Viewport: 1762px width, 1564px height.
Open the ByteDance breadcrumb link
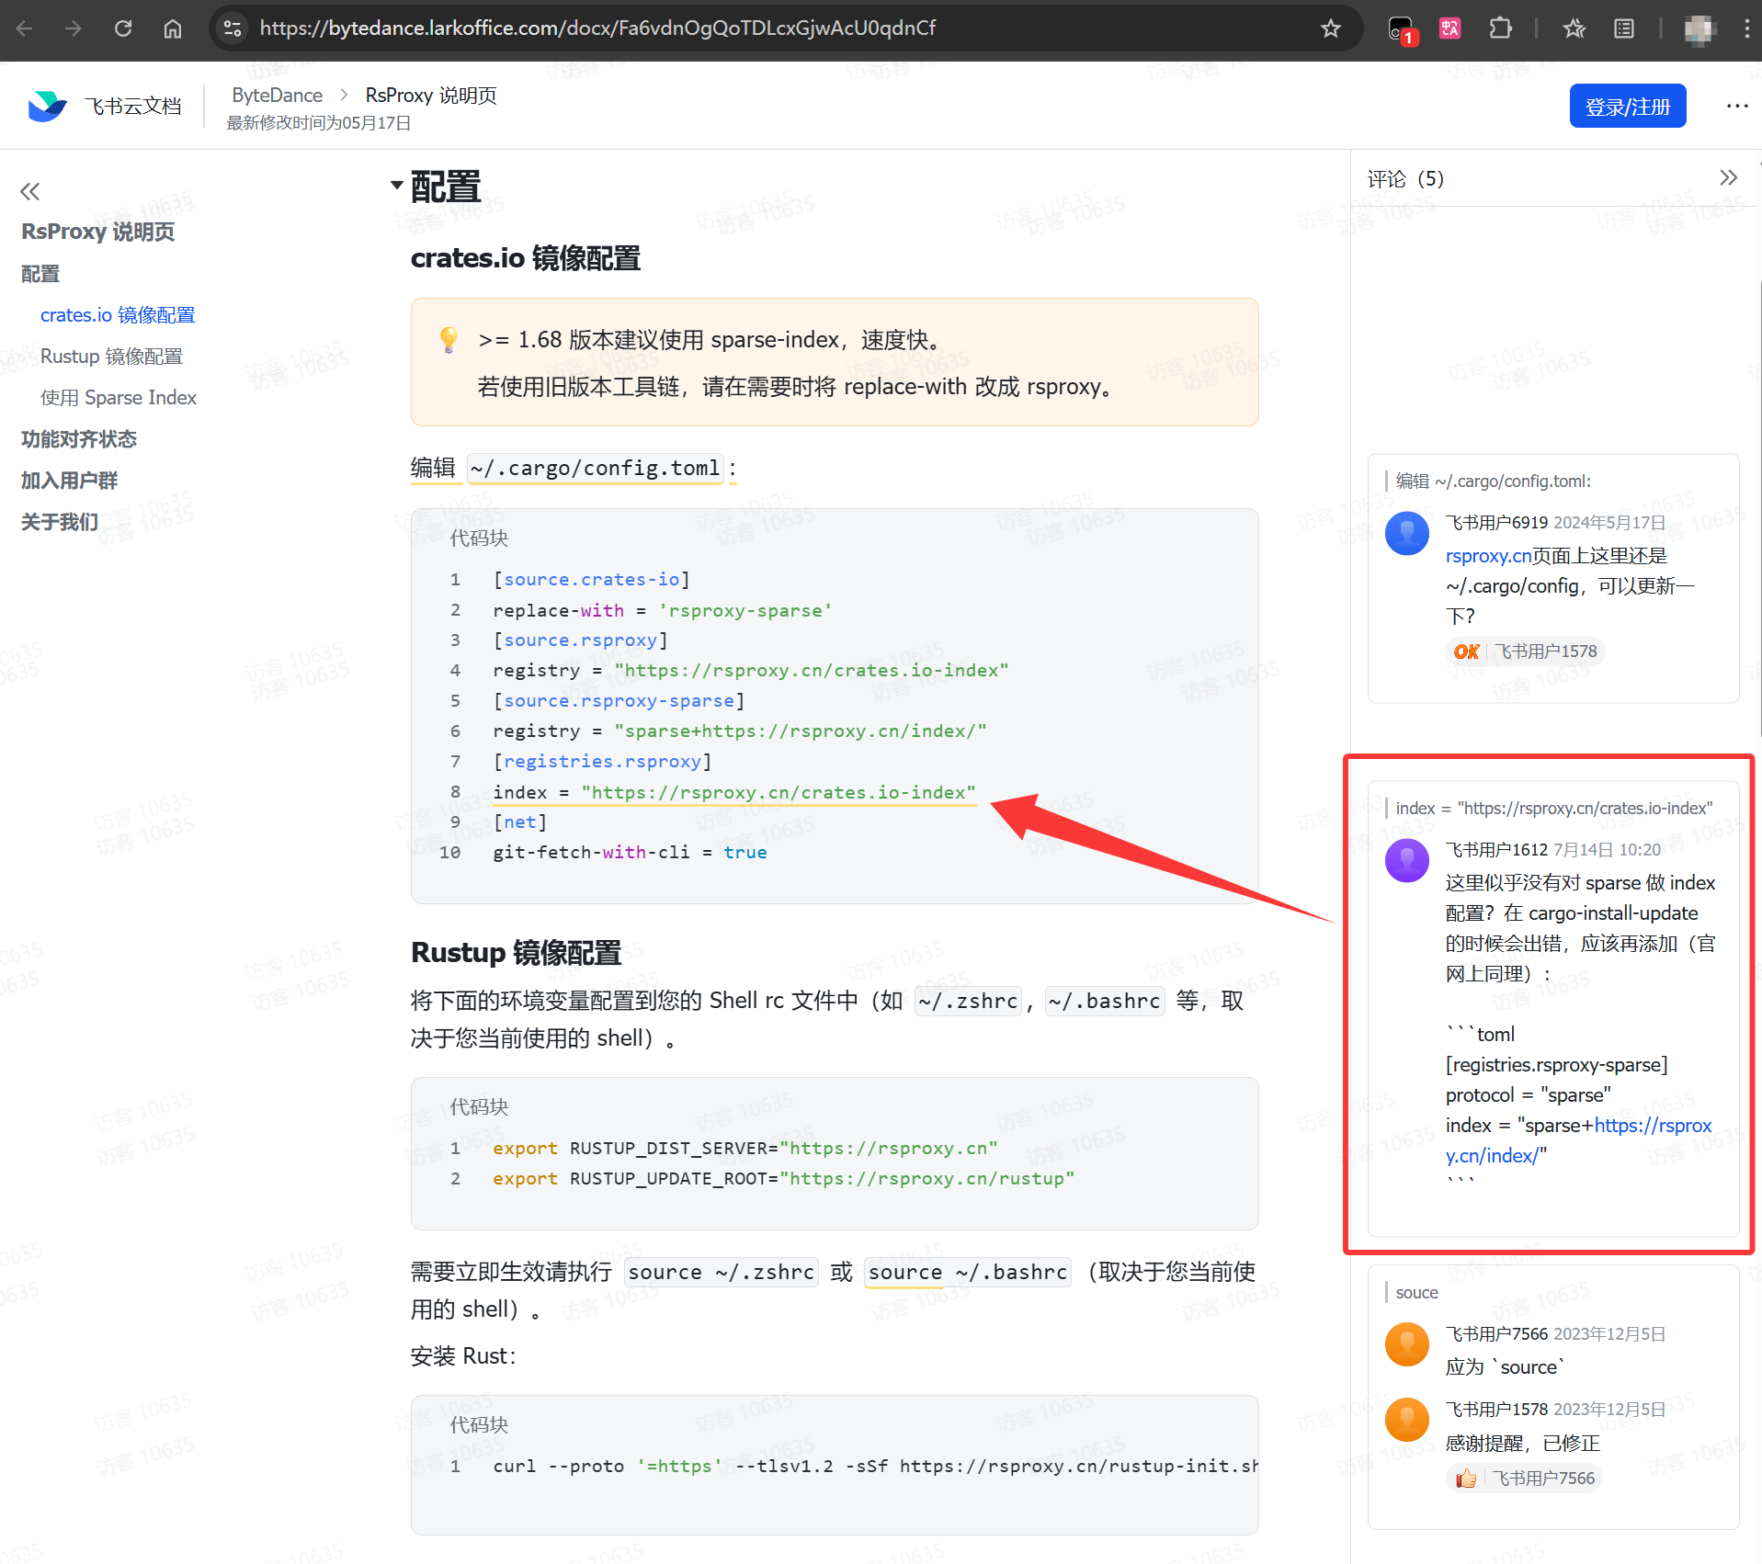pos(277,95)
